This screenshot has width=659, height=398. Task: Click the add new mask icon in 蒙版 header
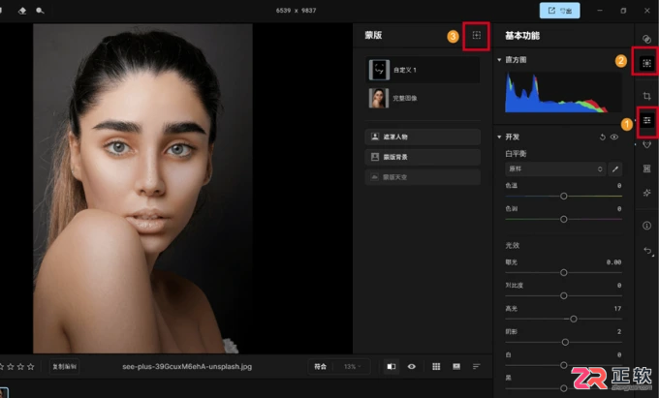click(476, 36)
